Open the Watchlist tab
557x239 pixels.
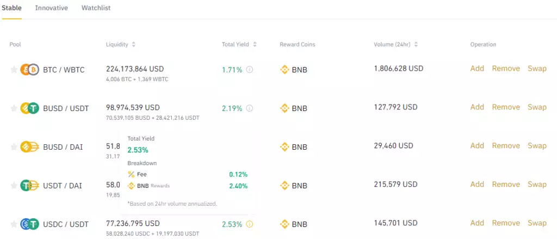(x=96, y=8)
